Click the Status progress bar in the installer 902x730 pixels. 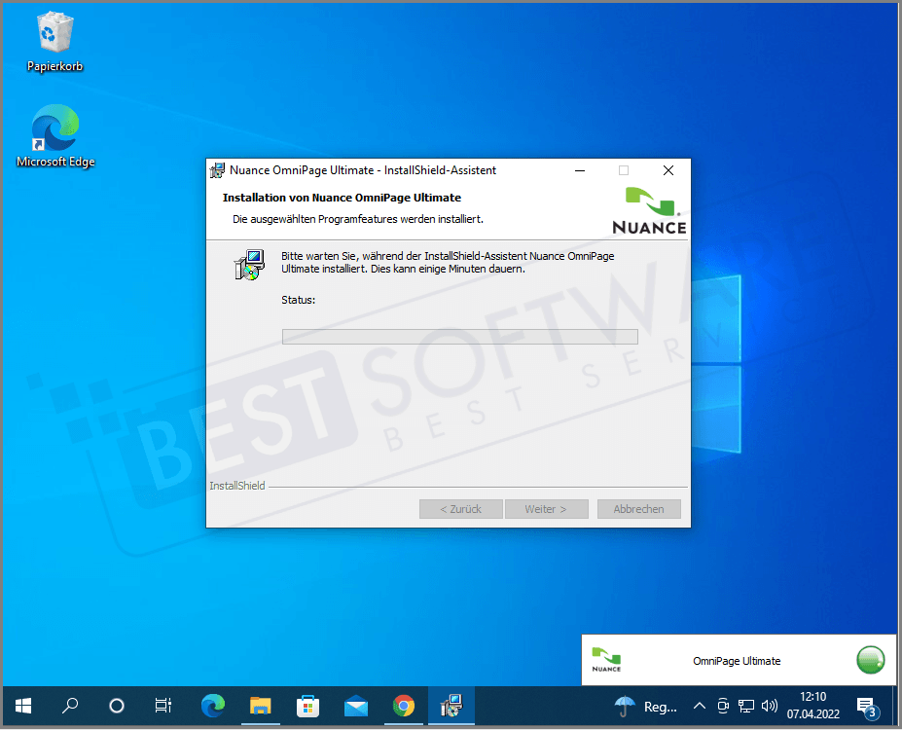[459, 336]
